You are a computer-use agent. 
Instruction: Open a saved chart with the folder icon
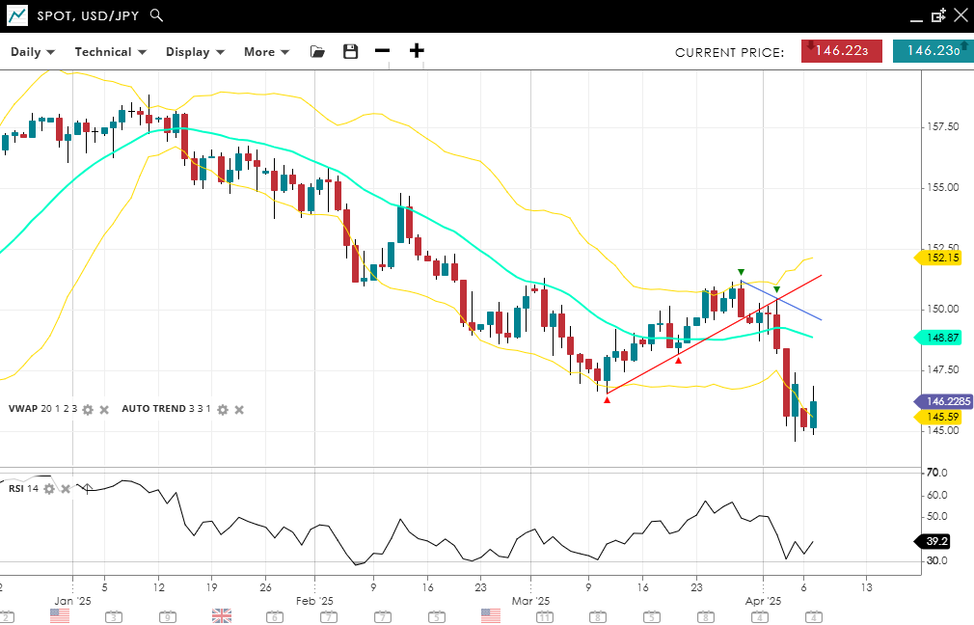pyautogui.click(x=317, y=52)
